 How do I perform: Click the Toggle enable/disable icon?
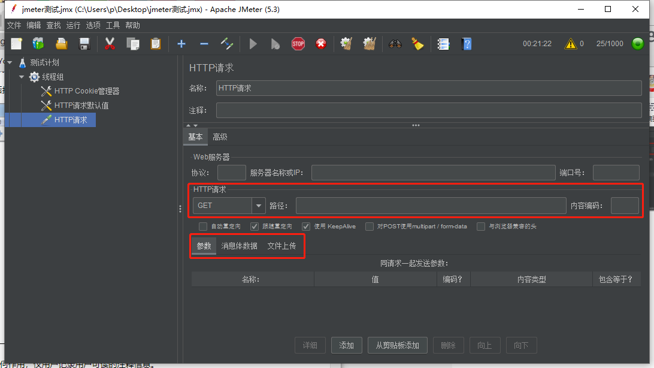click(x=227, y=44)
